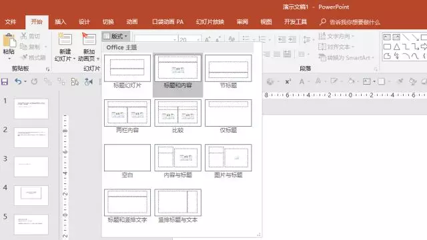Expand the Copy (复制) dropdown arrow
Screen dimensions: 427x240
[x=46, y=47]
